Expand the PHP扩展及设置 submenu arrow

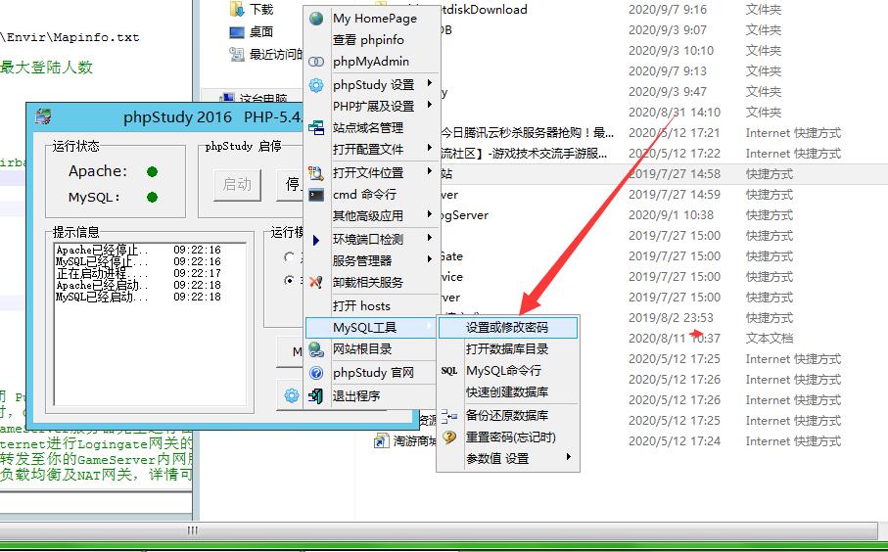coord(430,105)
